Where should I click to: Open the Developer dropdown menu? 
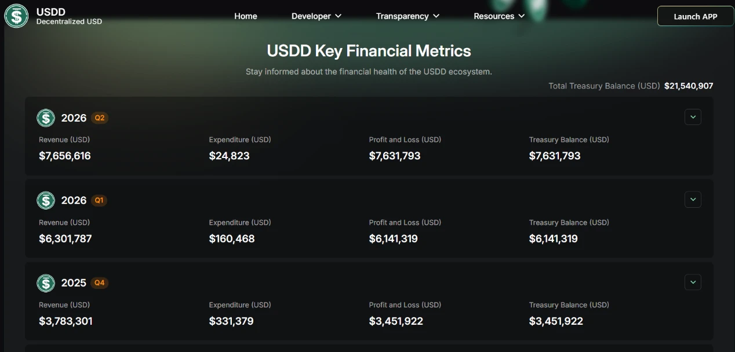tap(316, 16)
